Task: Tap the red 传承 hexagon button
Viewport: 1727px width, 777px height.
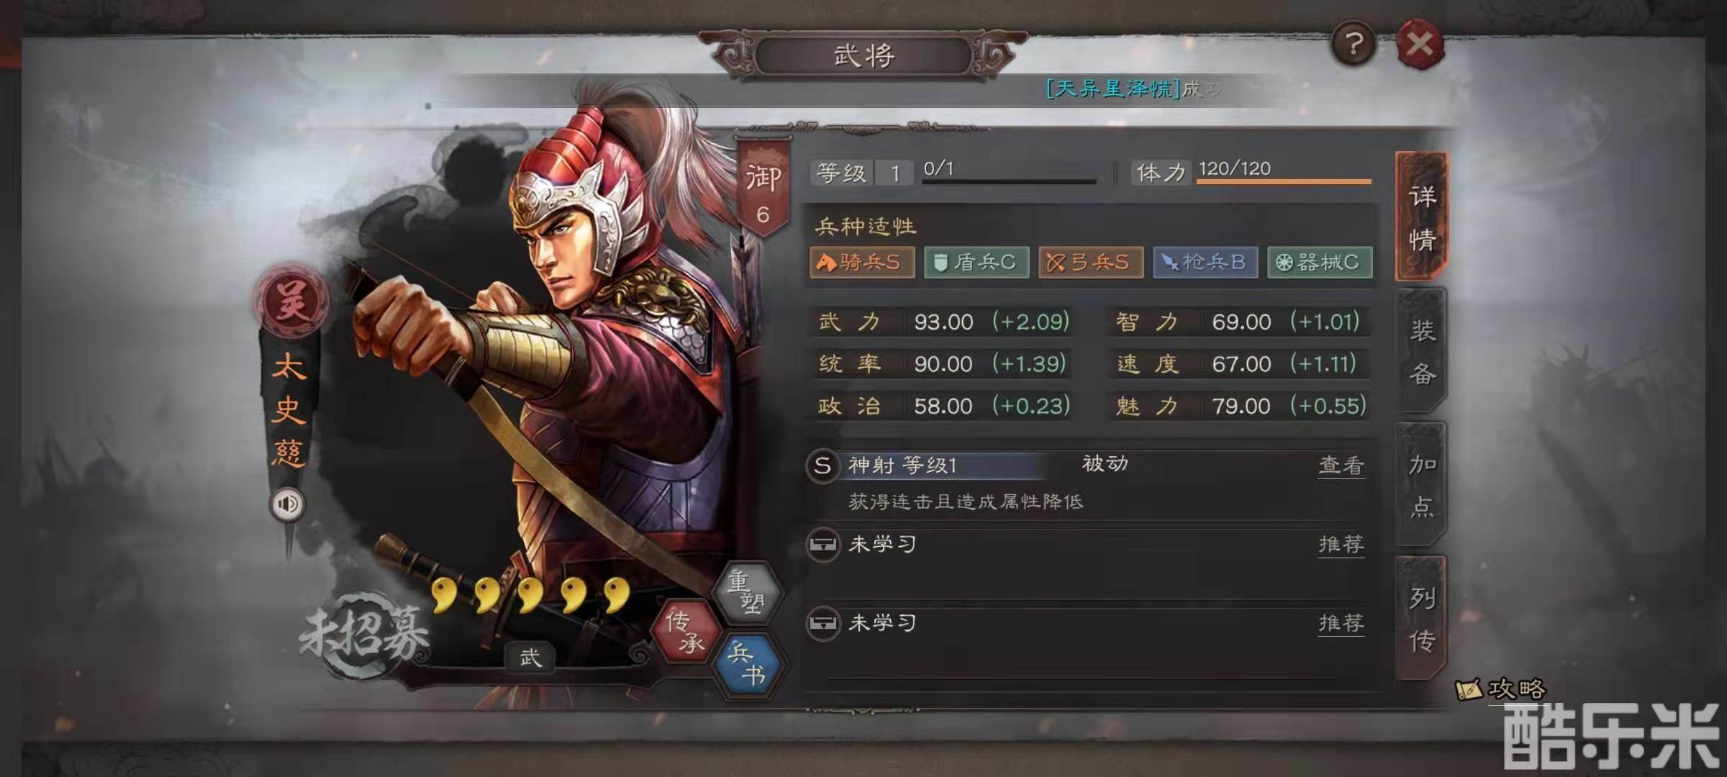Action: click(x=685, y=631)
